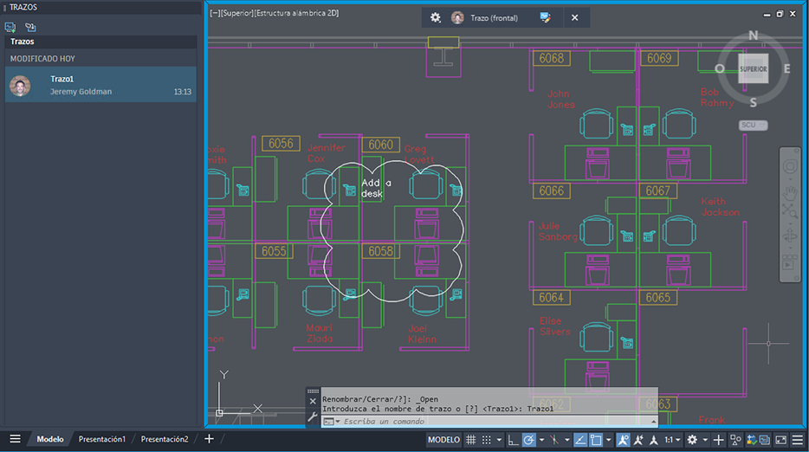Click the edit trace pencil icon
Viewport: 809px width, 452px height.
tap(545, 17)
